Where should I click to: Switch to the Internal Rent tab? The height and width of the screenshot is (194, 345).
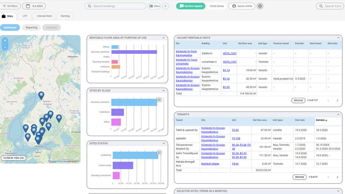(44, 16)
